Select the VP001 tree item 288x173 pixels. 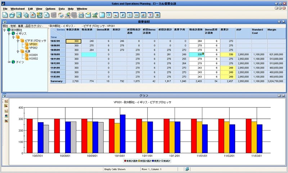coord(33,44)
